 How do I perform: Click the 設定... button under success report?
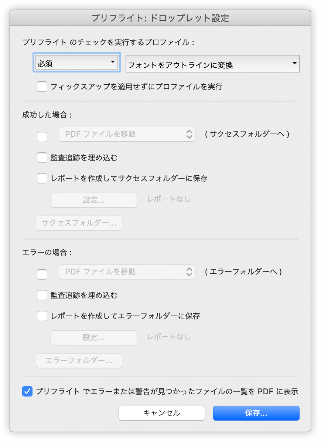[94, 200]
